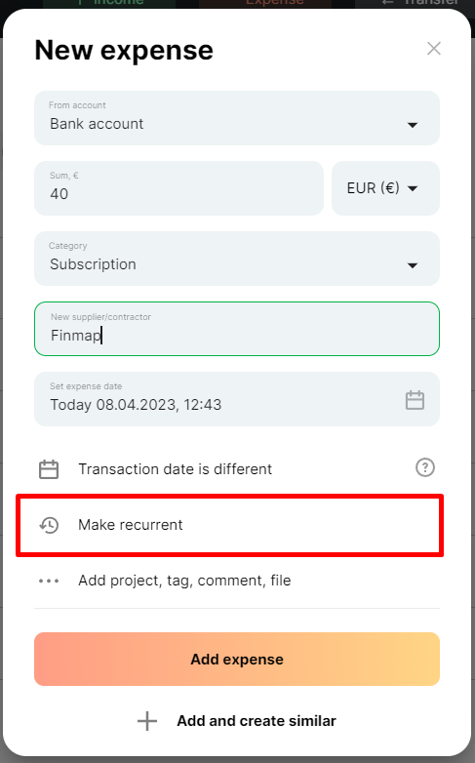
Task: Click the New supplier/contractor field
Action: [x=237, y=329]
